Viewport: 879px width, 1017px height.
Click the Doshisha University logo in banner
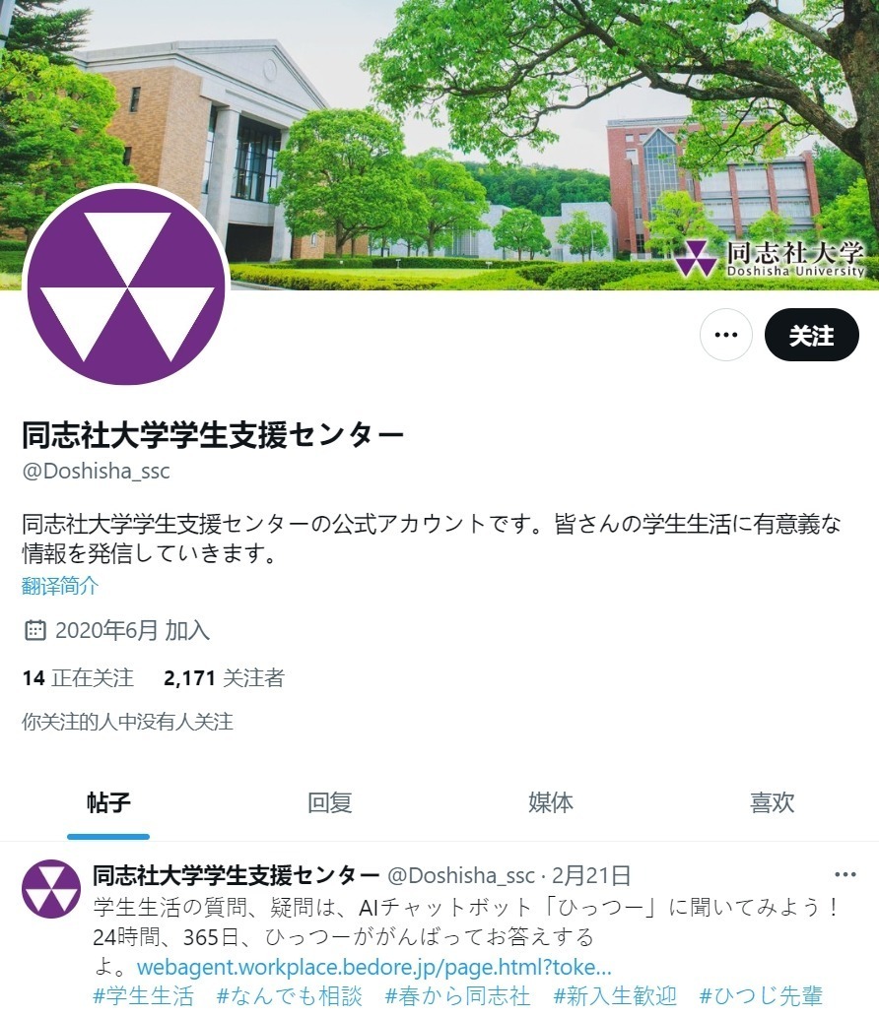point(770,259)
